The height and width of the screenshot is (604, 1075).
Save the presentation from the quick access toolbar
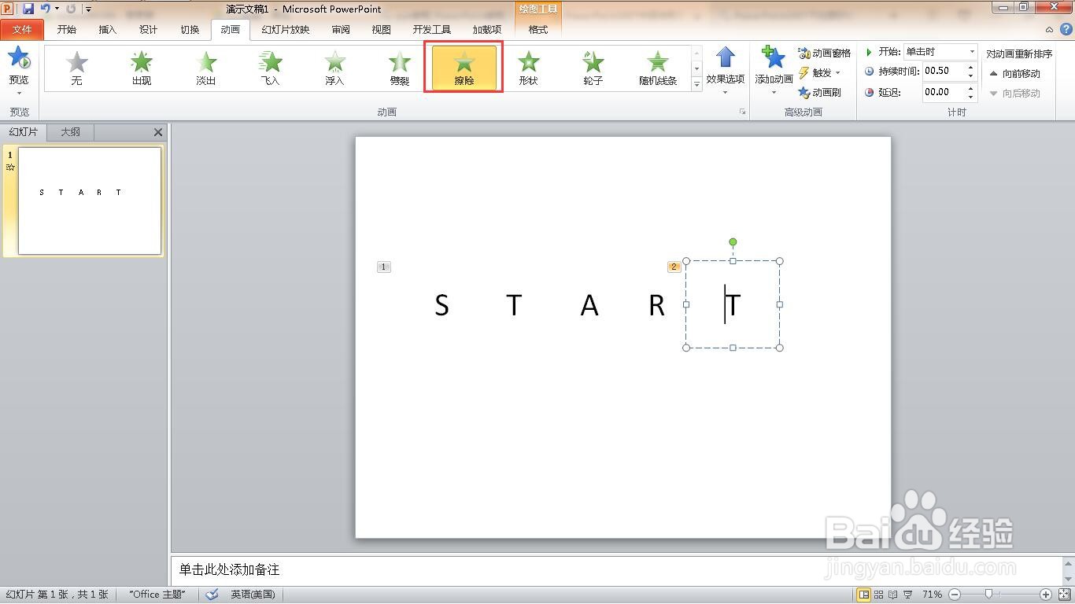28,9
